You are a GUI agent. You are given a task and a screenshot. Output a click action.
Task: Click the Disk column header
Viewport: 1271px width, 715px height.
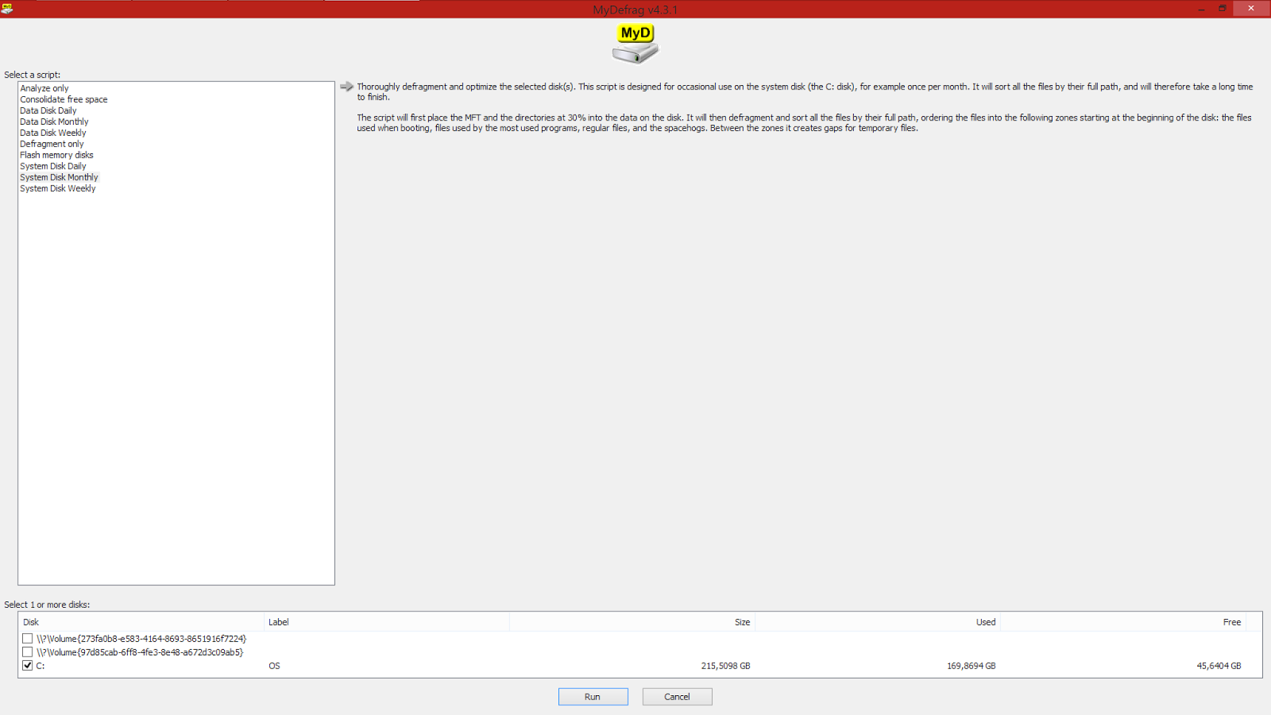click(141, 622)
